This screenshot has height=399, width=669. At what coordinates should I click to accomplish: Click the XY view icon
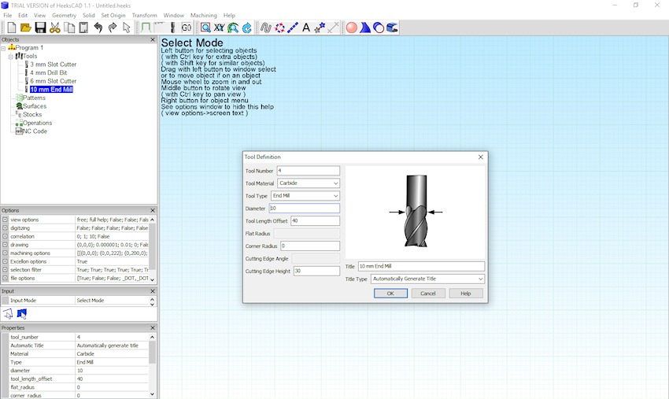220,28
